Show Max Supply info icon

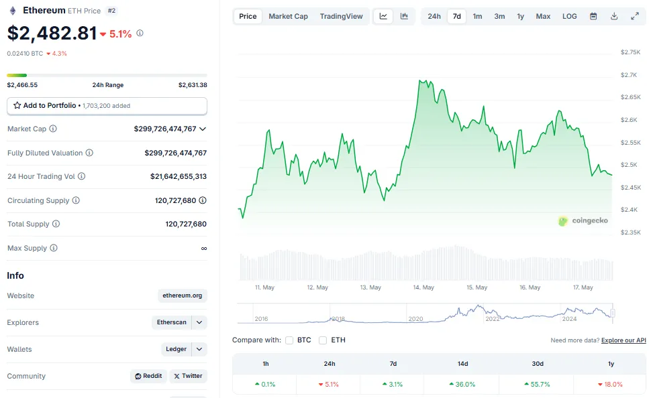pos(54,247)
